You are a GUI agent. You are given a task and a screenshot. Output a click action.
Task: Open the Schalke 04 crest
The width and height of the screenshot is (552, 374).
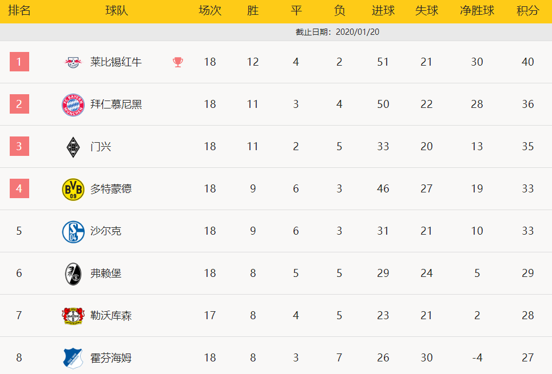point(73,232)
